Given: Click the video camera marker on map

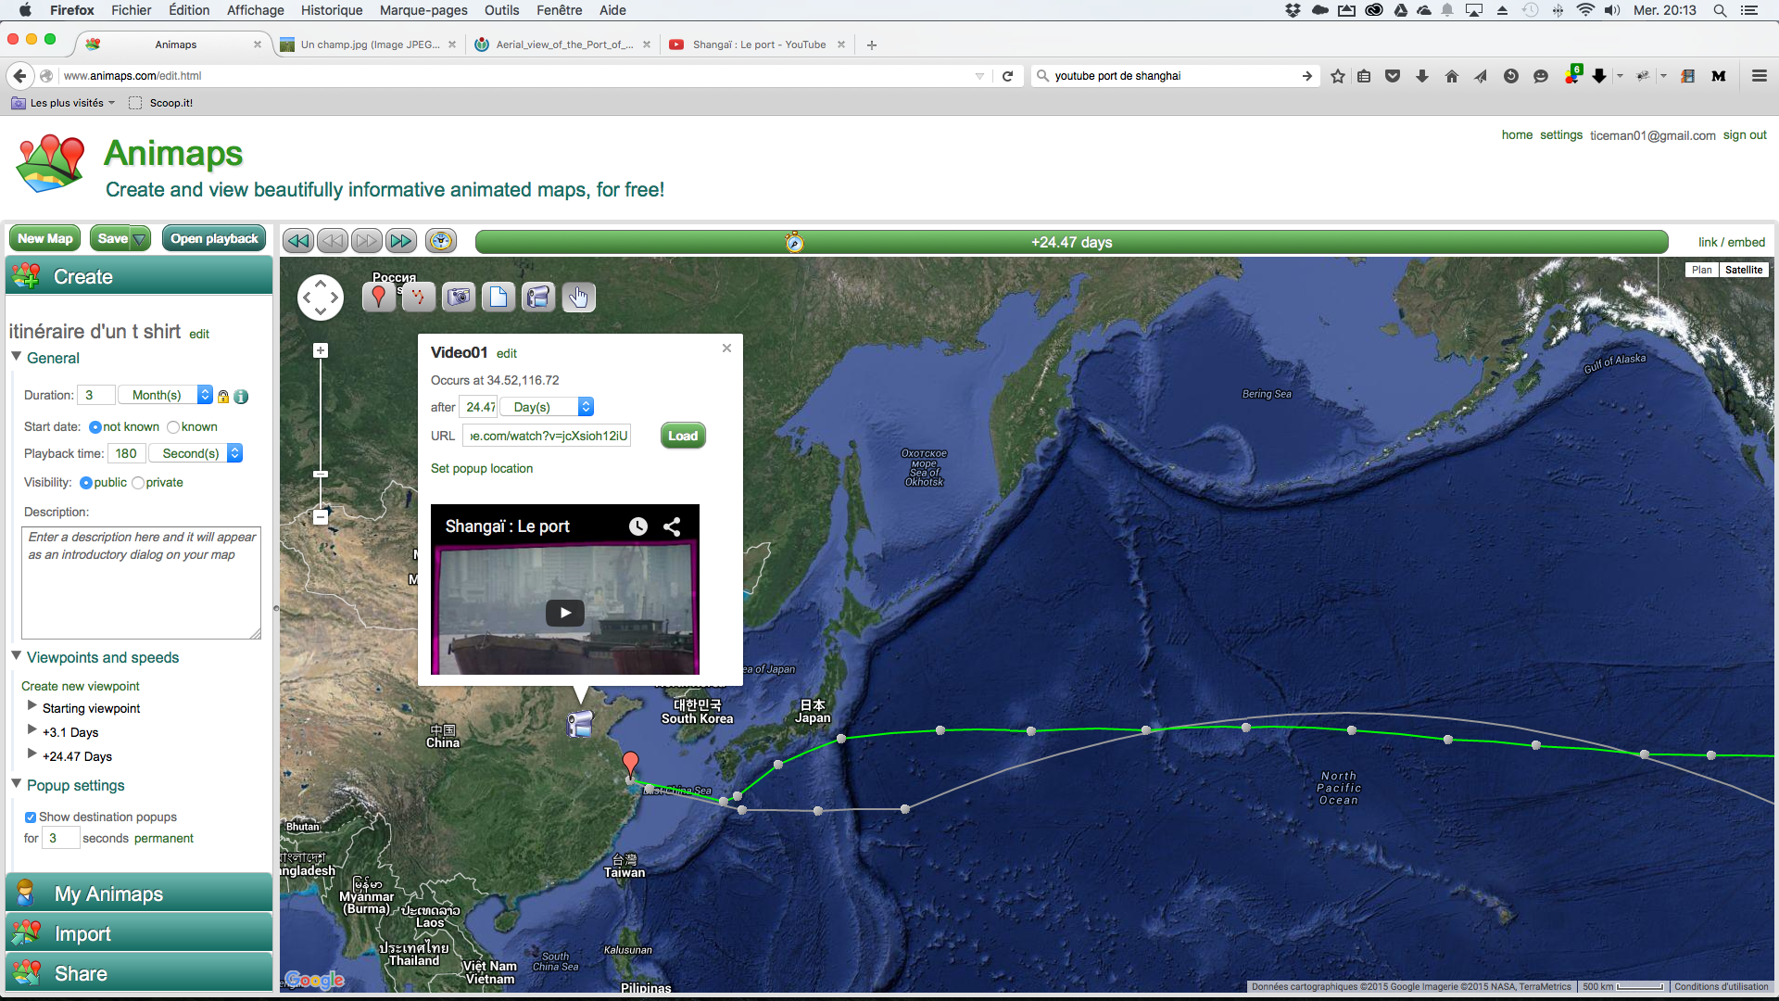Looking at the screenshot, I should pyautogui.click(x=580, y=724).
